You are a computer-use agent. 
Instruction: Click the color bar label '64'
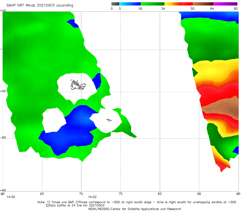coord(212,8)
